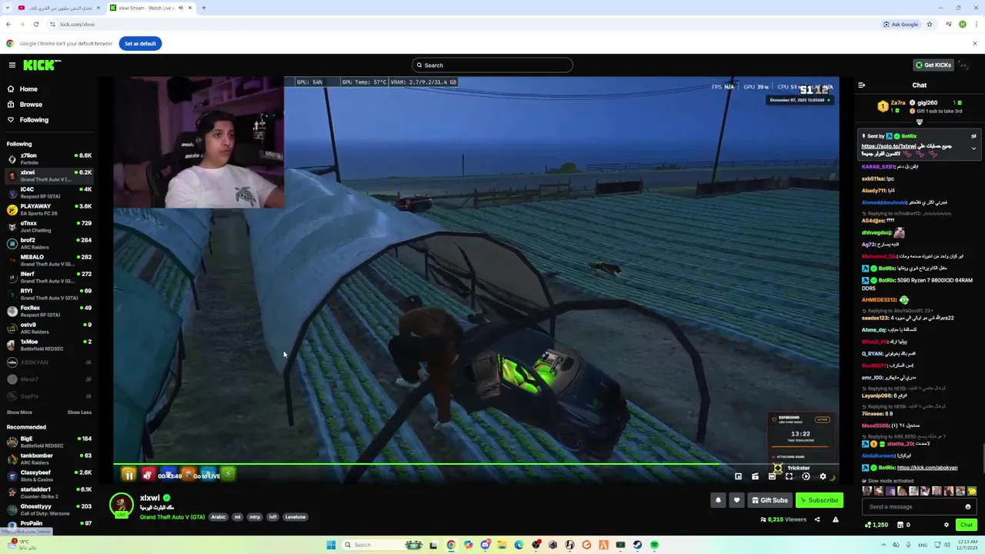Click the KICK logo
Image resolution: width=985 pixels, height=554 pixels.
coord(42,65)
